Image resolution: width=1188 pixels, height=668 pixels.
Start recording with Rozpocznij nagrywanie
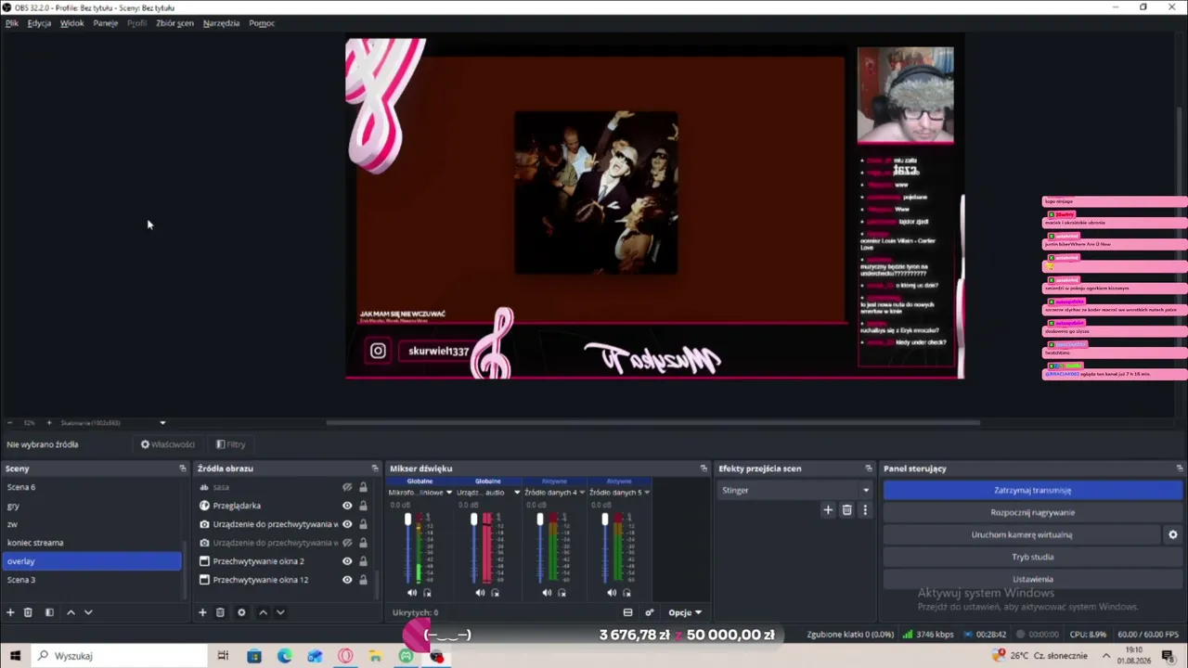pos(1032,512)
